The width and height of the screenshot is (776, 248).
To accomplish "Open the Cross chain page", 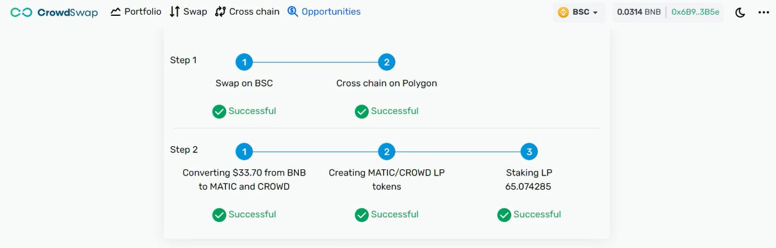I will (x=247, y=12).
